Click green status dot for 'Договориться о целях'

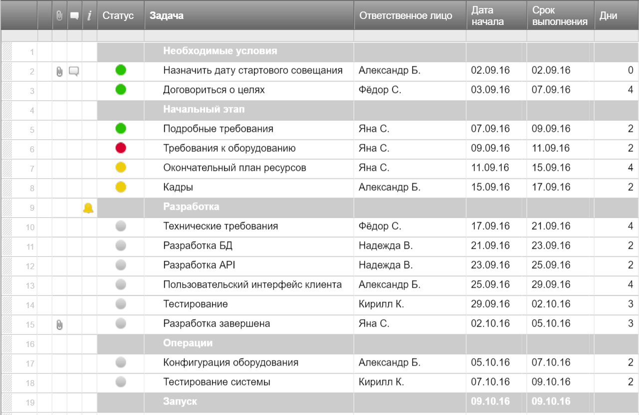click(x=121, y=89)
